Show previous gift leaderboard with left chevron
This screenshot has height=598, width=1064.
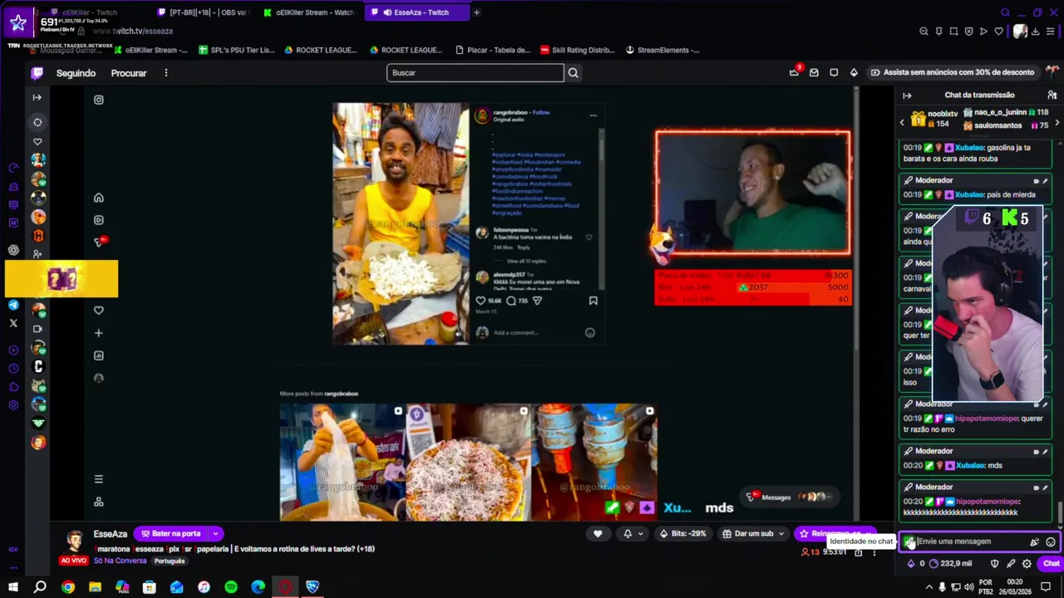pyautogui.click(x=902, y=123)
